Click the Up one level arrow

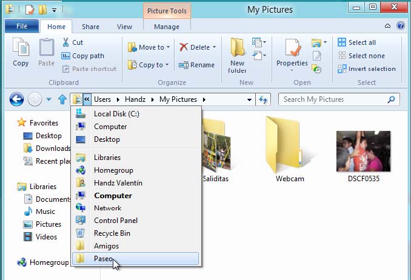coord(62,99)
